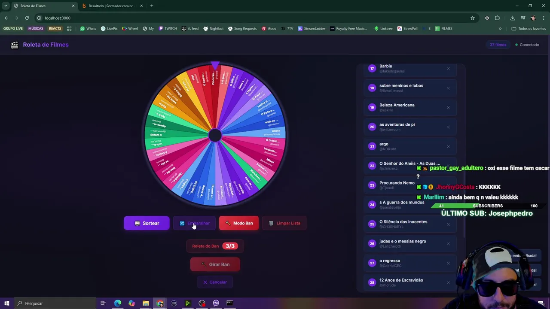Image resolution: width=550 pixels, height=309 pixels.
Task: Open the Windows Start menu
Action: pos(6,303)
